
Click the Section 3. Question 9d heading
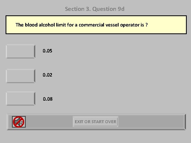point(95,9)
